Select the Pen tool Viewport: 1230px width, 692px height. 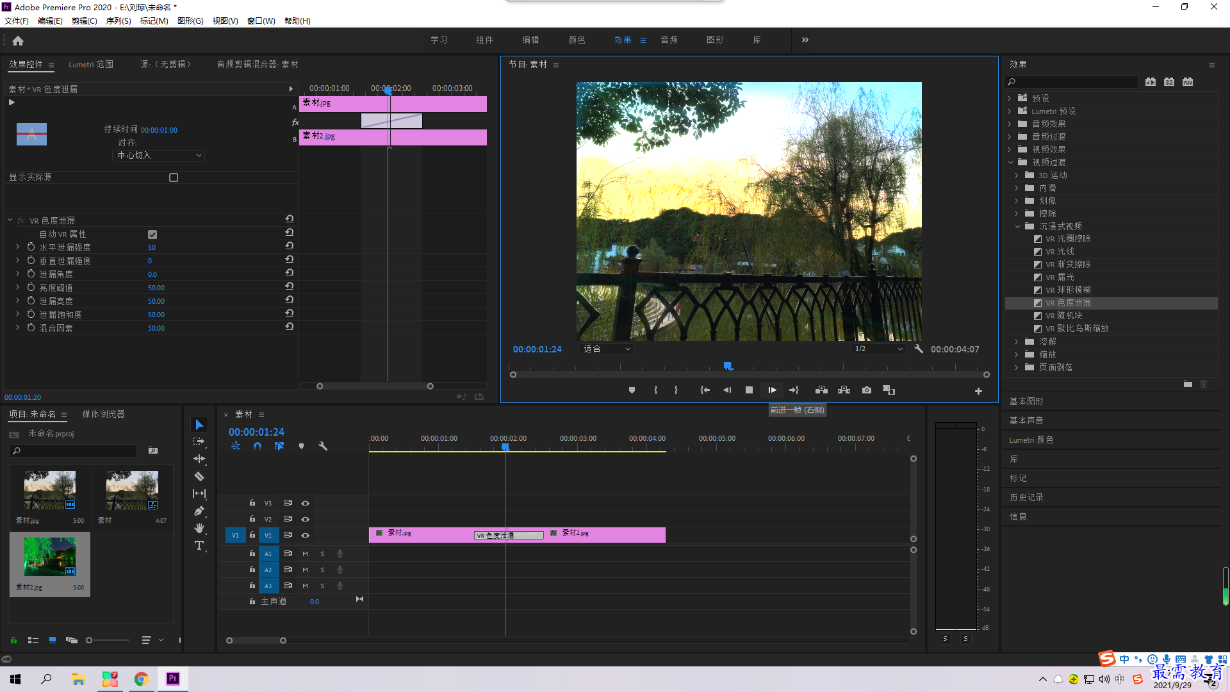click(199, 511)
